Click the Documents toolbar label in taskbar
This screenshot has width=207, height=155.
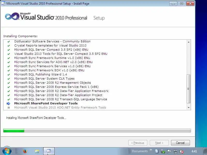140,151
